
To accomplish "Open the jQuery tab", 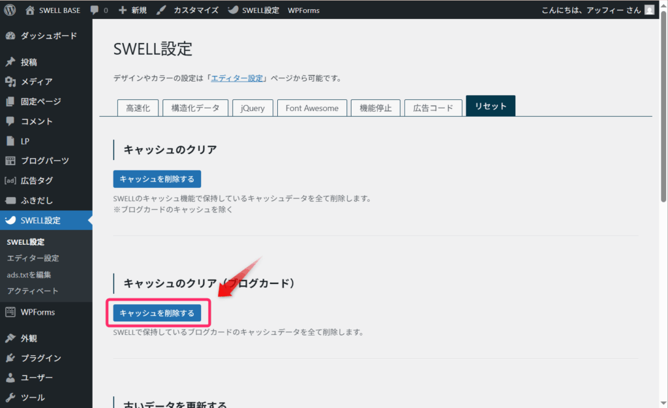I will tap(252, 108).
